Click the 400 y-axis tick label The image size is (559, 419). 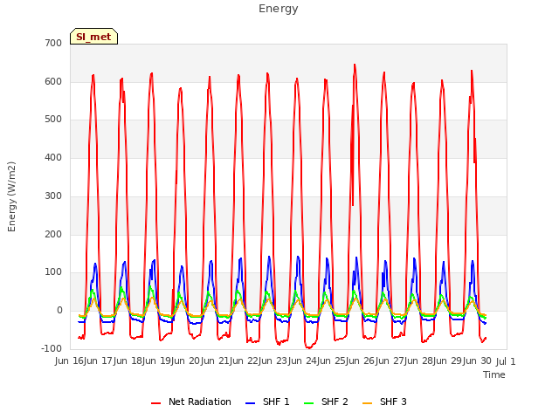click(53, 157)
